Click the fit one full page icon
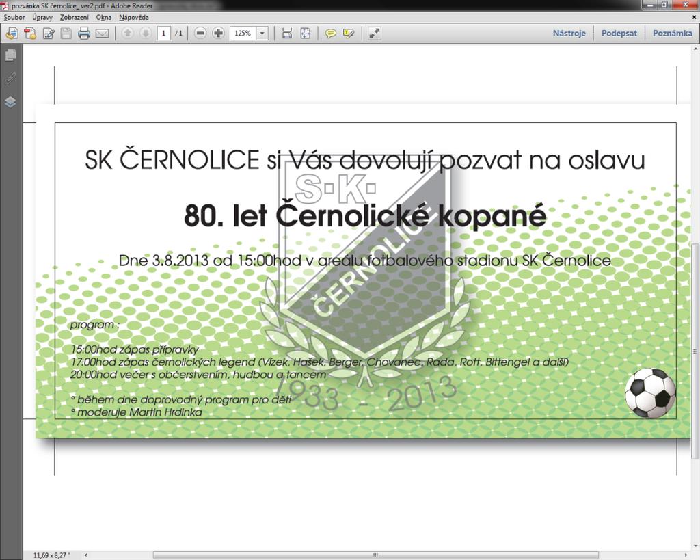Image resolution: width=700 pixels, height=560 pixels. tap(306, 33)
